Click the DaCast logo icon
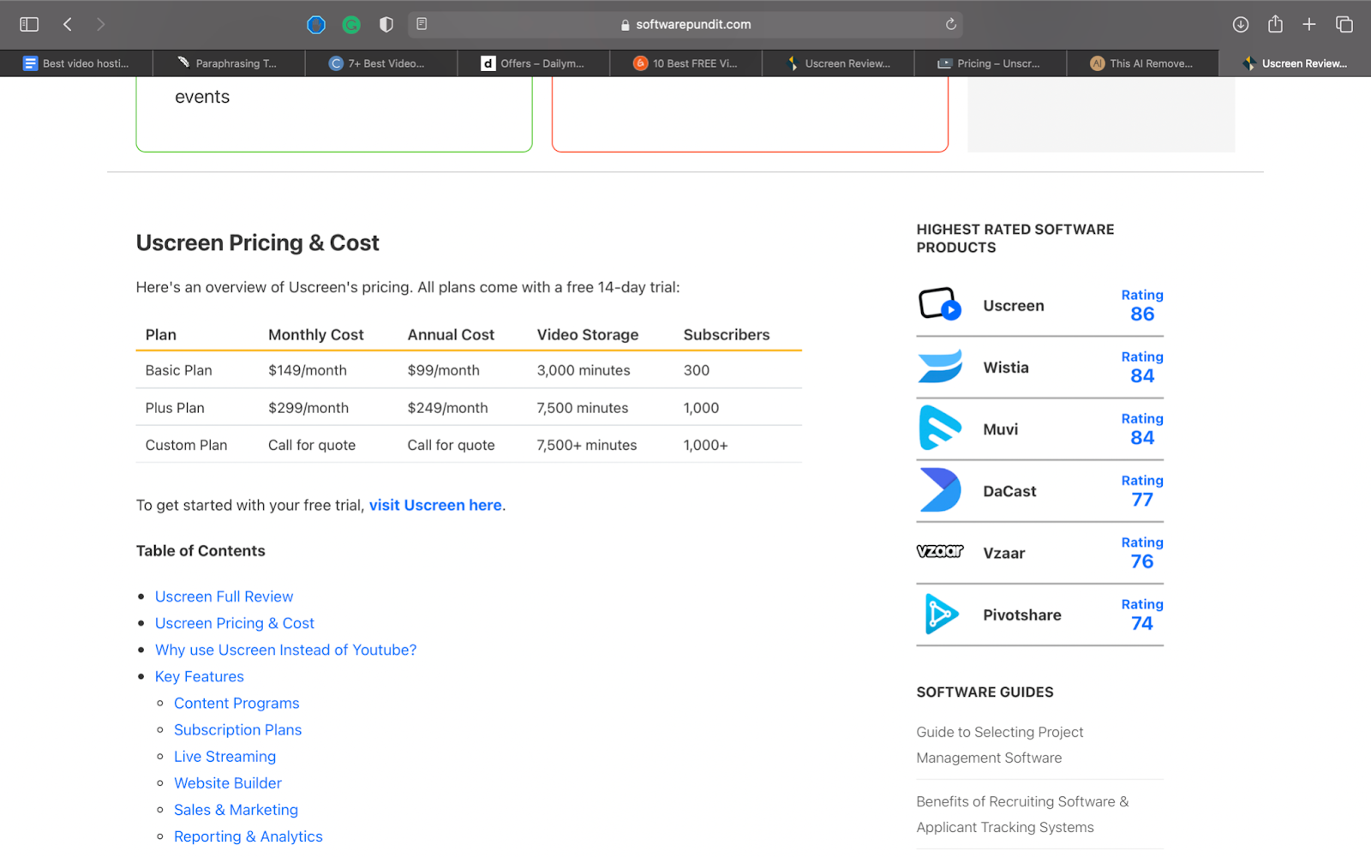This screenshot has width=1371, height=857. (x=940, y=489)
